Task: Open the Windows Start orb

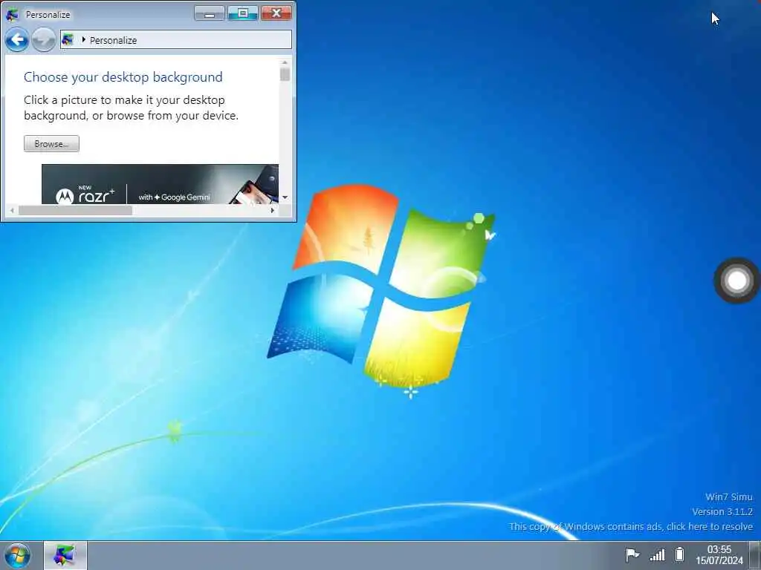Action: pyautogui.click(x=18, y=555)
